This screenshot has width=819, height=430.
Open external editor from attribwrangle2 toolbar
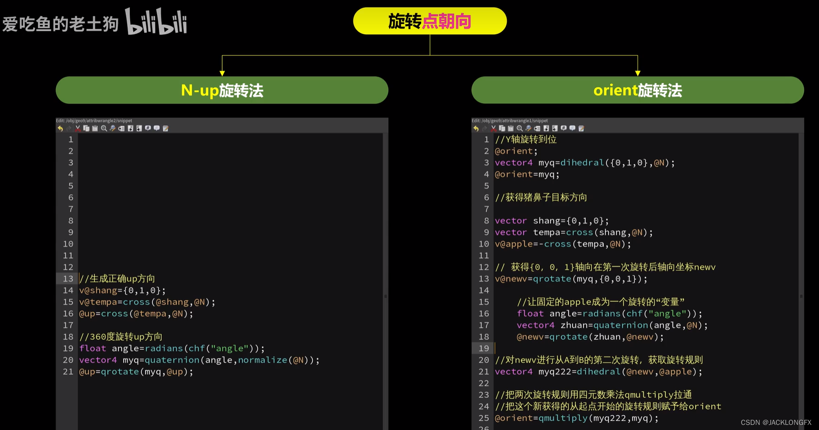pyautogui.click(x=165, y=128)
